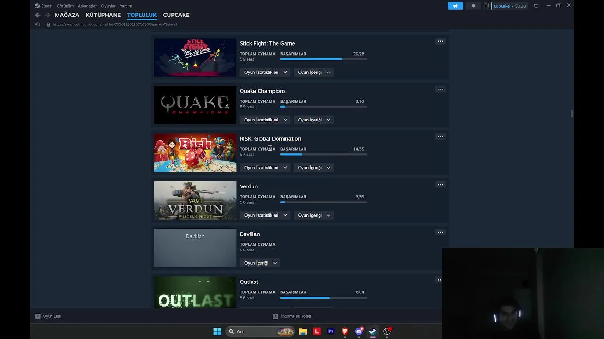This screenshot has height=339, width=604.
Task: Open more options for Stick Fight: The Game
Action: [440, 41]
